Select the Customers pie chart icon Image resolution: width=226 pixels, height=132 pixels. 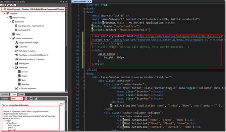pyautogui.click(x=17, y=47)
